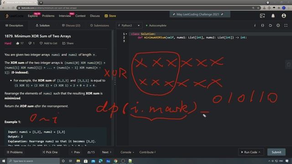Open File Explorer from taskbar
292x164 pixels.
click(78, 161)
